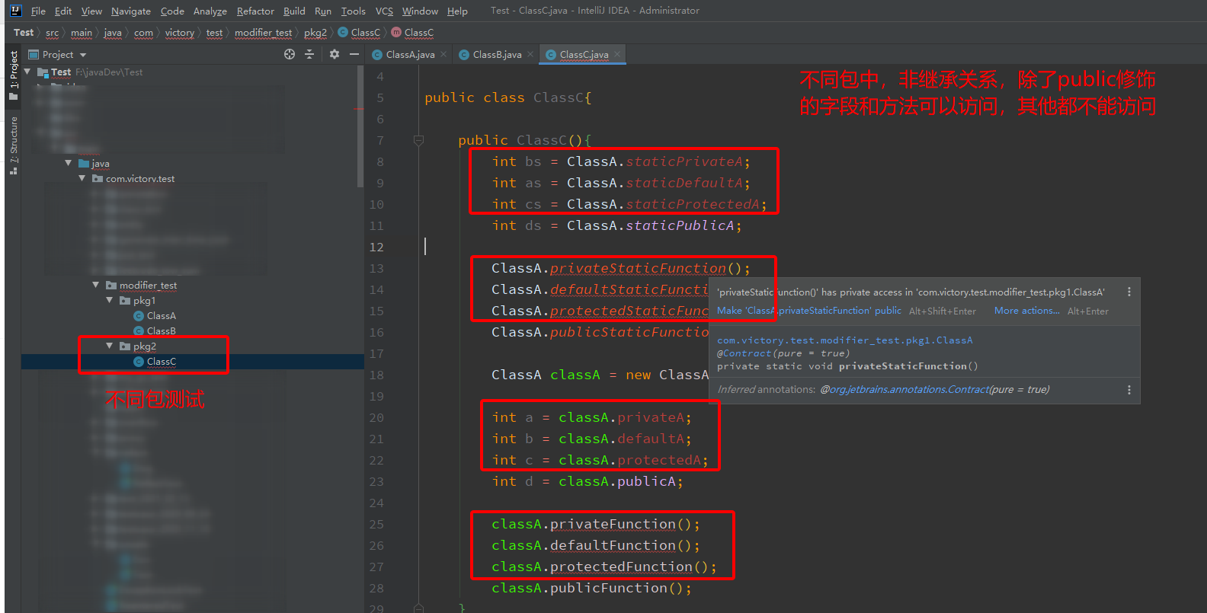Click line number 12 in the gutter
The image size is (1207, 613).
point(376,247)
